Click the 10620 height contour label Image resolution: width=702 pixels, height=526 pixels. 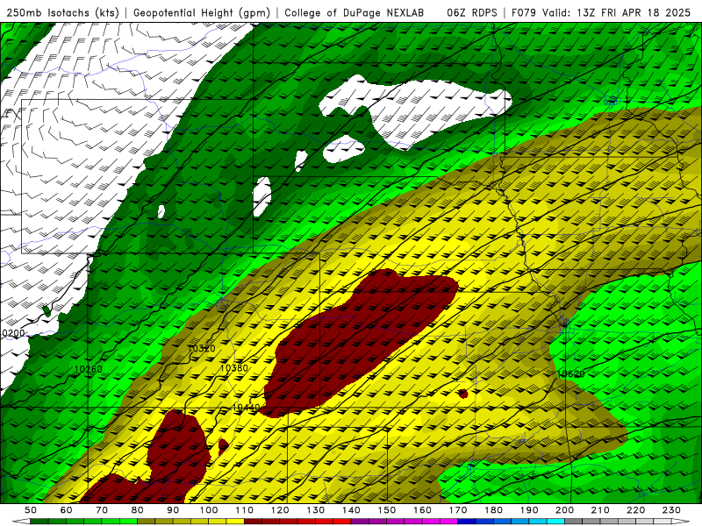pyautogui.click(x=571, y=374)
